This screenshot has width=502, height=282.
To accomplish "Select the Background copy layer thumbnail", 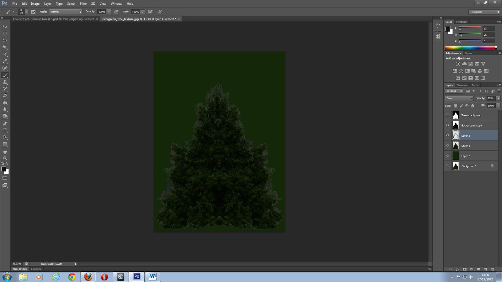I will point(456,125).
